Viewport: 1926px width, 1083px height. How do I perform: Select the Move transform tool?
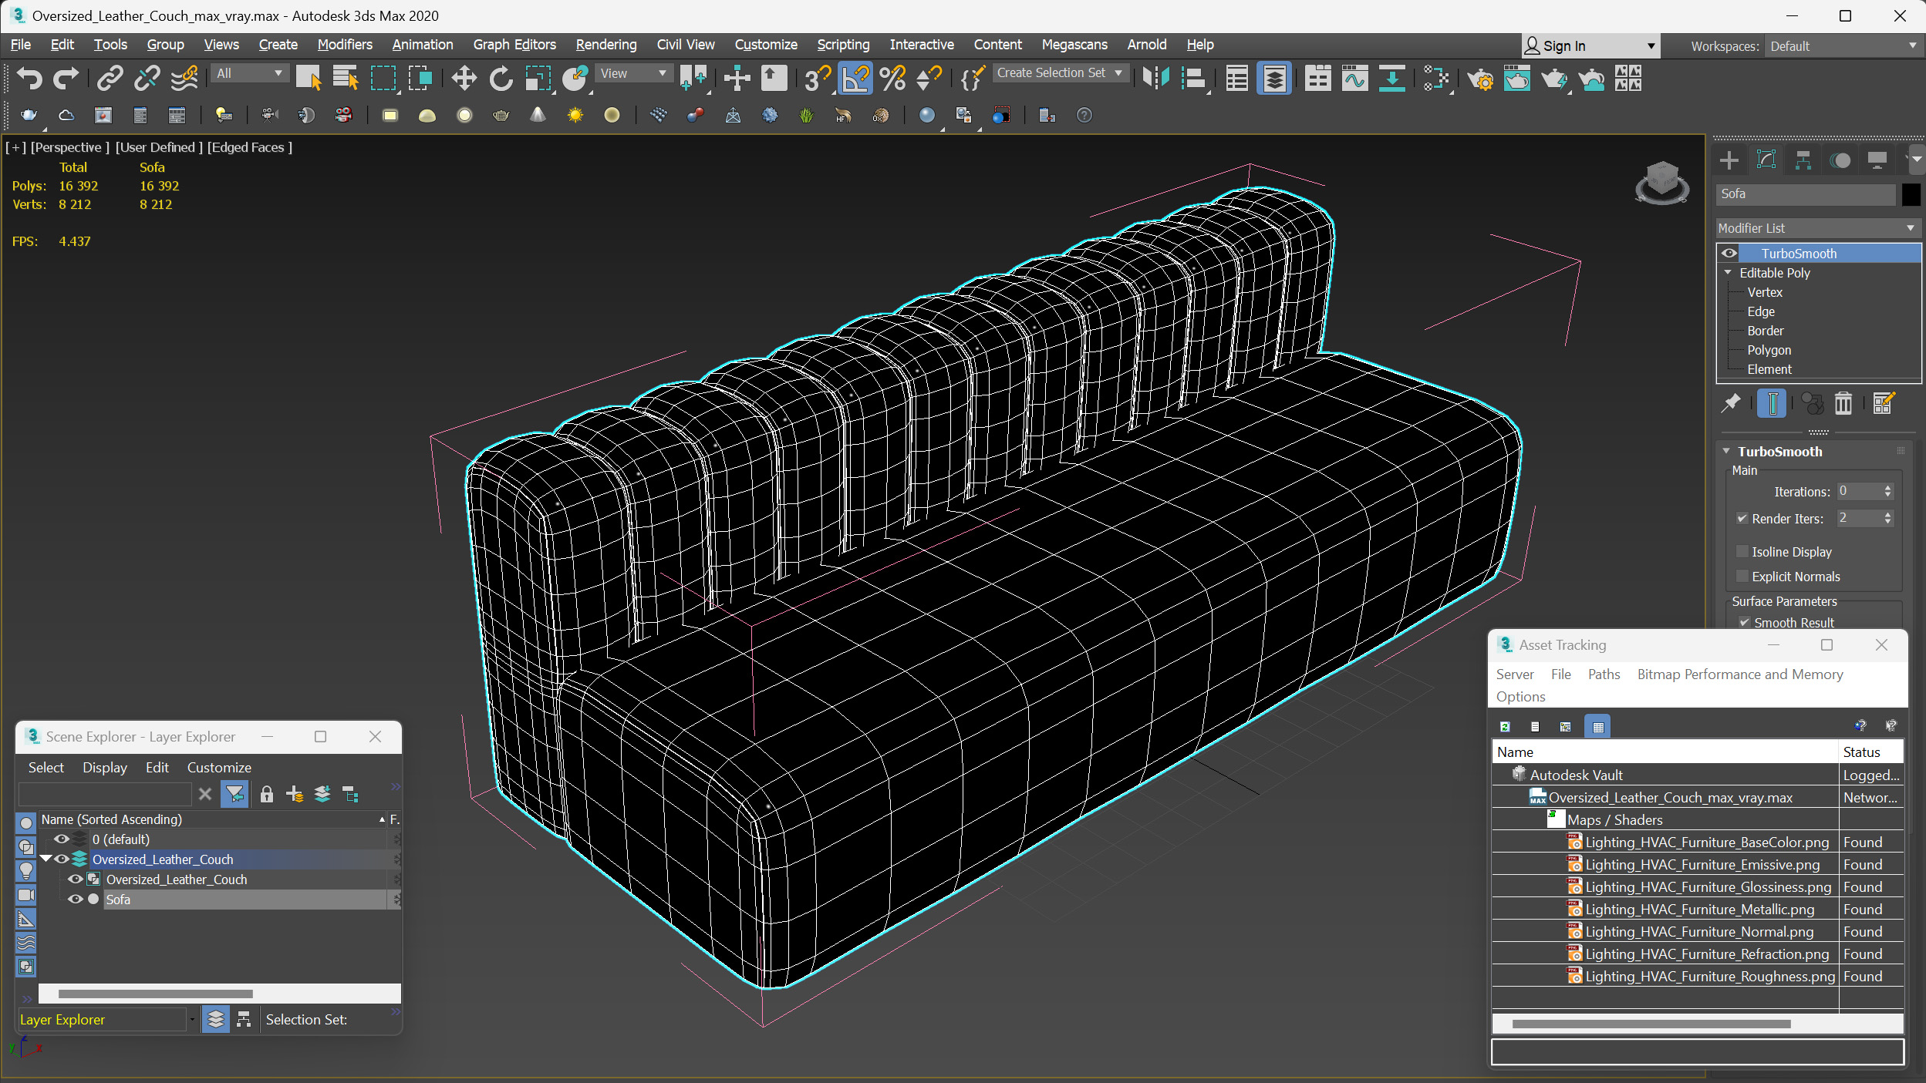click(x=464, y=78)
